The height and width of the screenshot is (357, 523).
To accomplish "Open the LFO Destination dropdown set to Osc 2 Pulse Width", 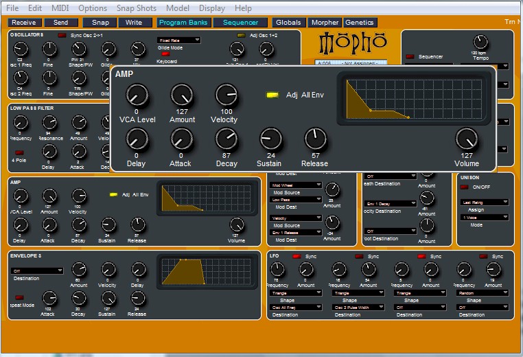I will (x=358, y=308).
